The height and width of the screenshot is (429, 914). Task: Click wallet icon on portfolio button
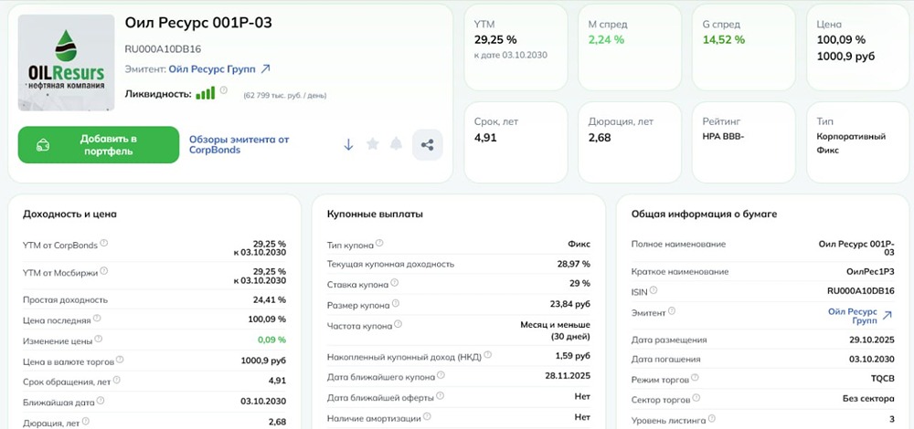coord(43,145)
